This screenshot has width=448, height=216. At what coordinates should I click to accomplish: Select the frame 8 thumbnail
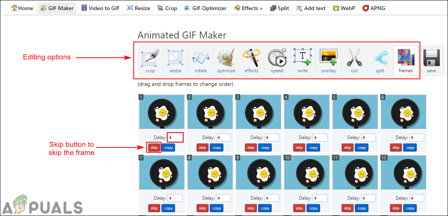tap(210, 172)
